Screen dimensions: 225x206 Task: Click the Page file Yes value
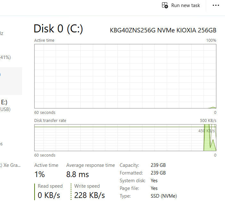point(154,188)
